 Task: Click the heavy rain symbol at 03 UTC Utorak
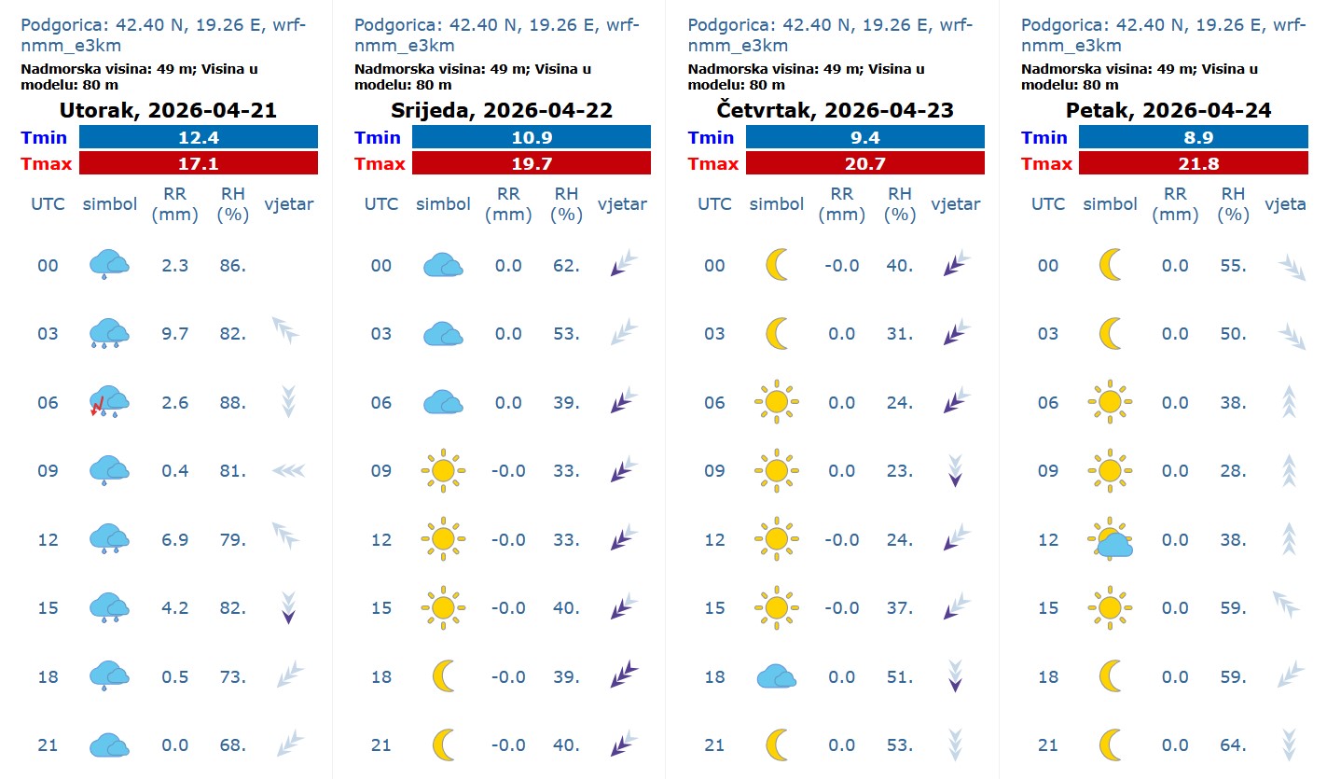click(x=109, y=333)
